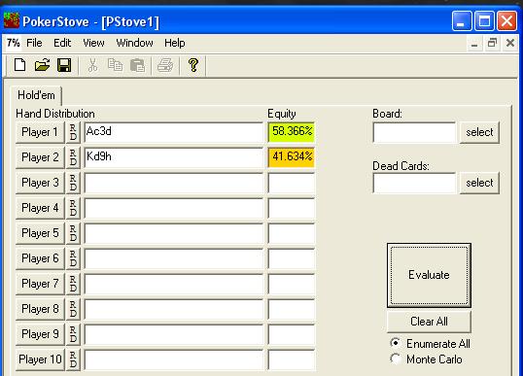Image resolution: width=523 pixels, height=376 pixels.
Task: Click the Player 7 button
Action: click(x=40, y=284)
